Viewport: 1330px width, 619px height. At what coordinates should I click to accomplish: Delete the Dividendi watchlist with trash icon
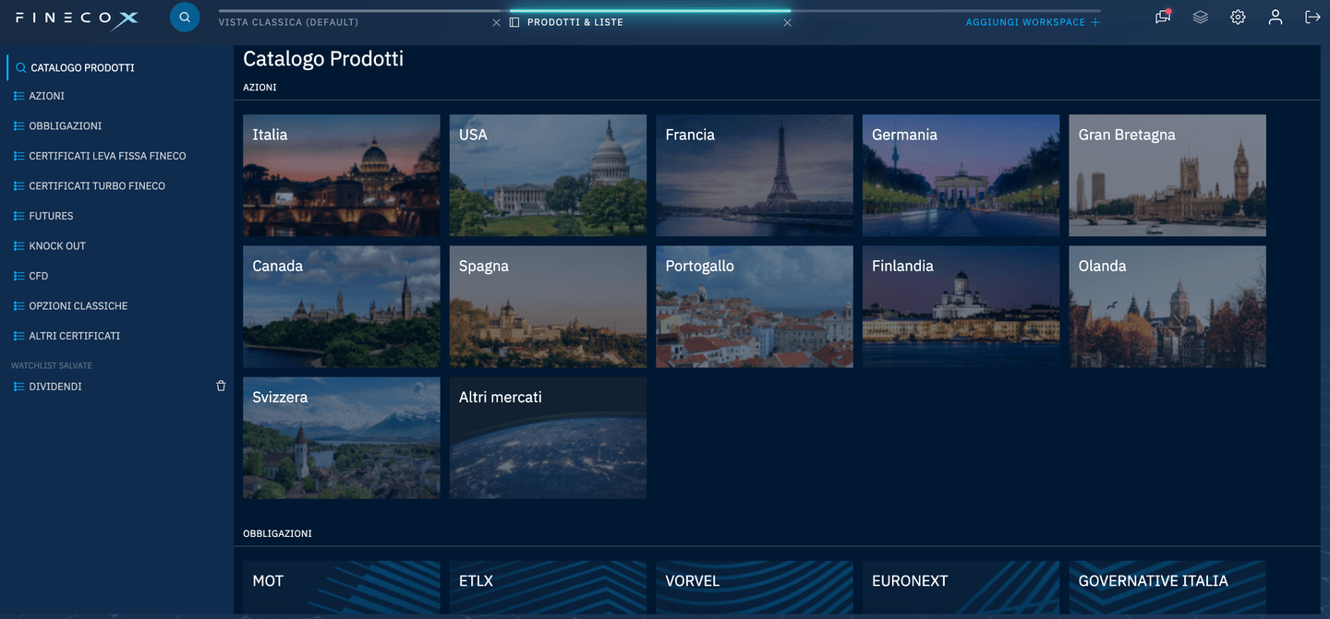coord(221,387)
